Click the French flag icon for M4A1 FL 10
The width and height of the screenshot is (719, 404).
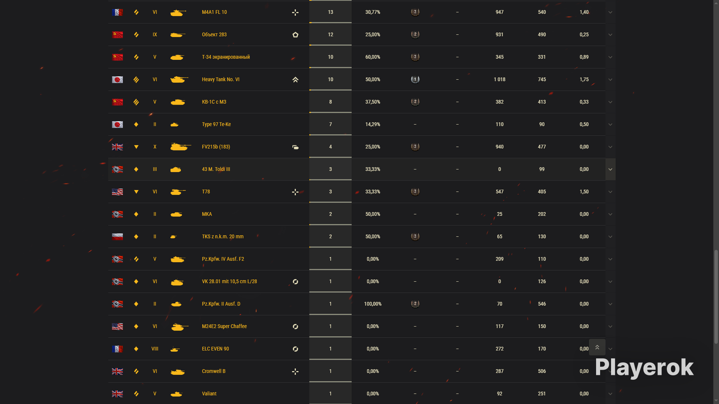pyautogui.click(x=117, y=12)
